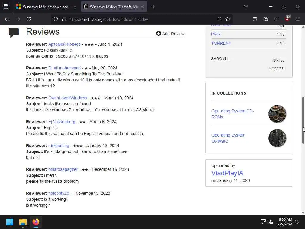Open Operating System CD-ROMs collection
The image size is (305, 229).
click(x=232, y=114)
